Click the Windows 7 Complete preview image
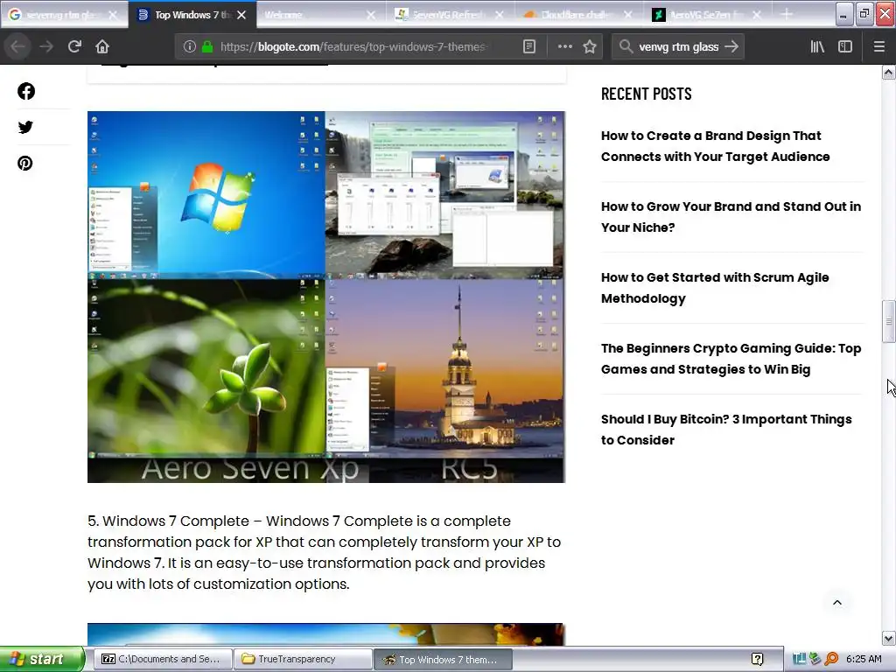Viewport: 896px width, 672px height. (x=326, y=634)
